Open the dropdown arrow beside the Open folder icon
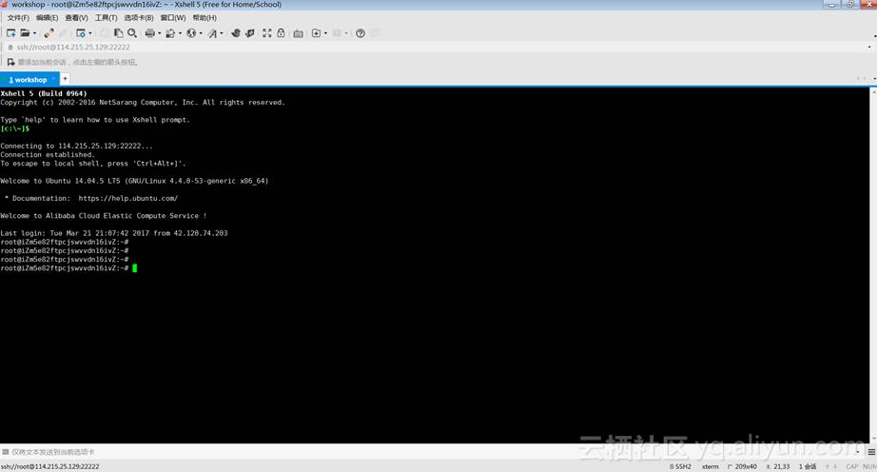Screen dimensions: 877x472 [x=34, y=33]
